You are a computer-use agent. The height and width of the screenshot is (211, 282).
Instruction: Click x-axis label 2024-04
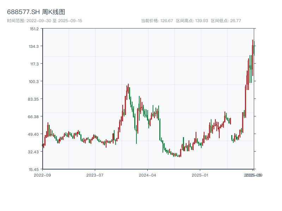coord(147,175)
